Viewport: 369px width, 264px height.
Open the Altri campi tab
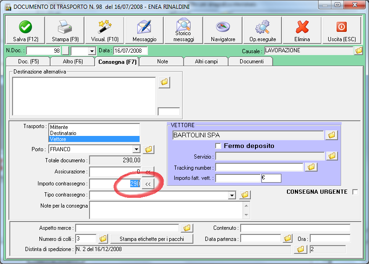[x=206, y=61]
